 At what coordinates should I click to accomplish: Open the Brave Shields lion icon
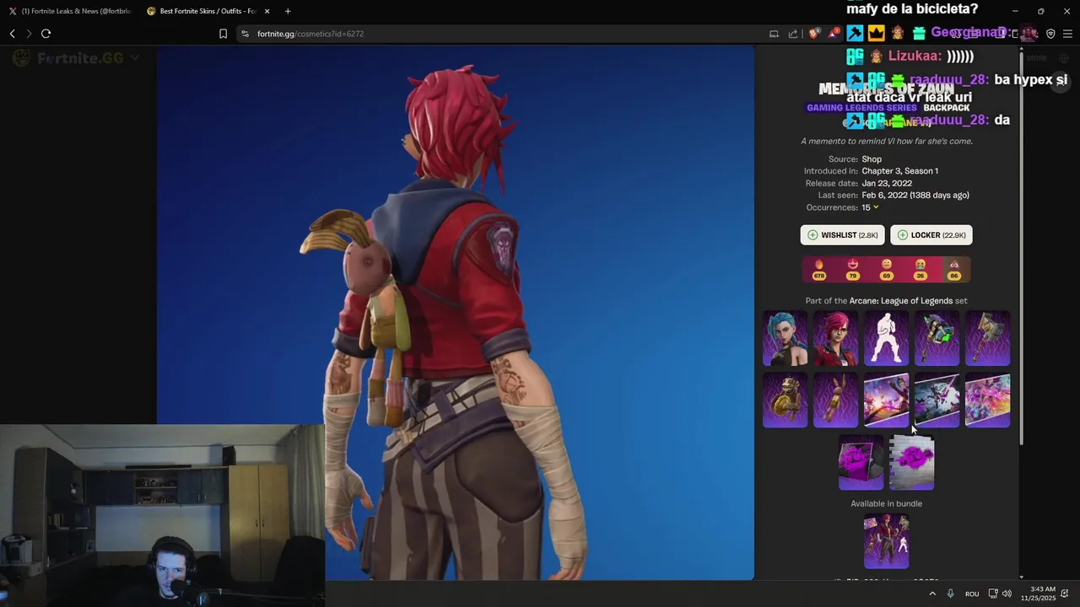(x=813, y=34)
